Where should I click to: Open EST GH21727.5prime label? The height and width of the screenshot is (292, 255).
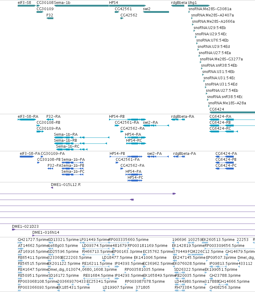coord(33,240)
